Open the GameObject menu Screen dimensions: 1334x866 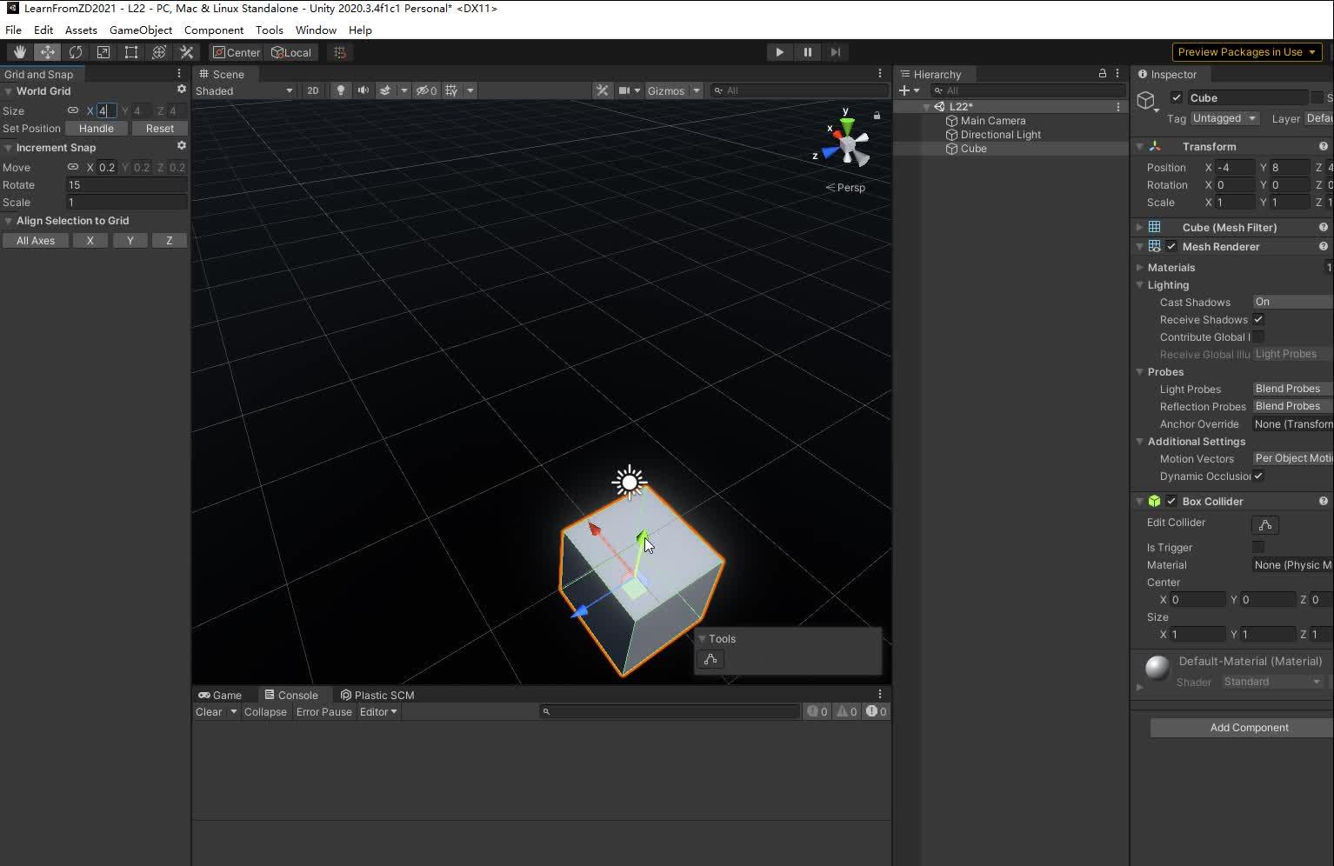(x=141, y=30)
